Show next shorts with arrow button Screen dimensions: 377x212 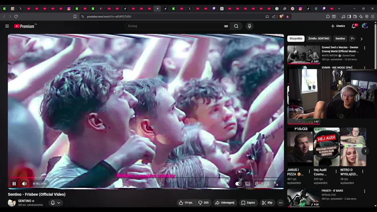point(365,151)
